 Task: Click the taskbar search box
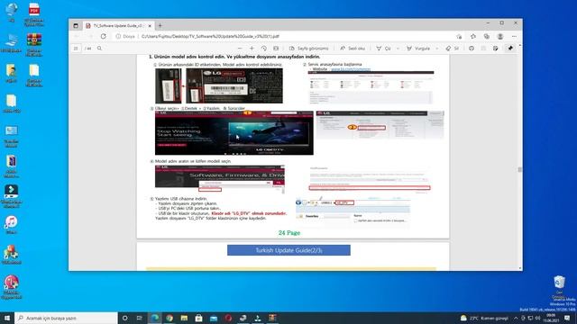tap(66, 318)
